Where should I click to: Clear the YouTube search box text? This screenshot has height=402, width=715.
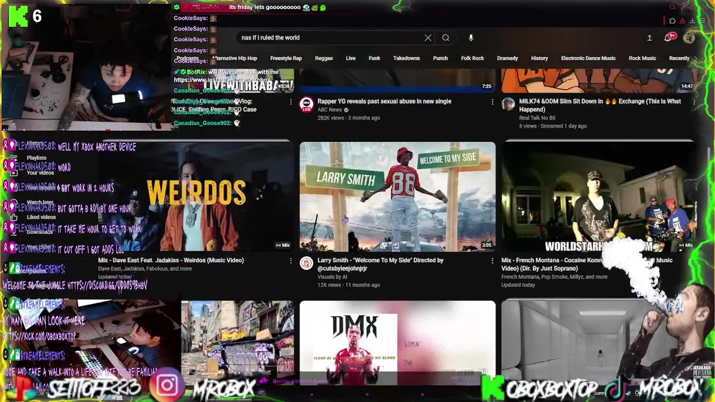428,38
